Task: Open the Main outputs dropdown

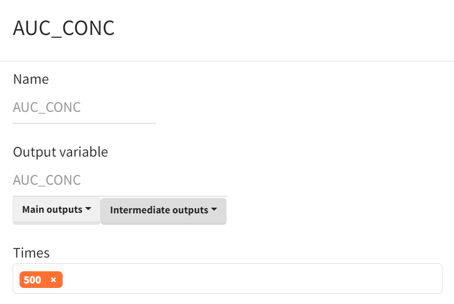Action: 56,210
